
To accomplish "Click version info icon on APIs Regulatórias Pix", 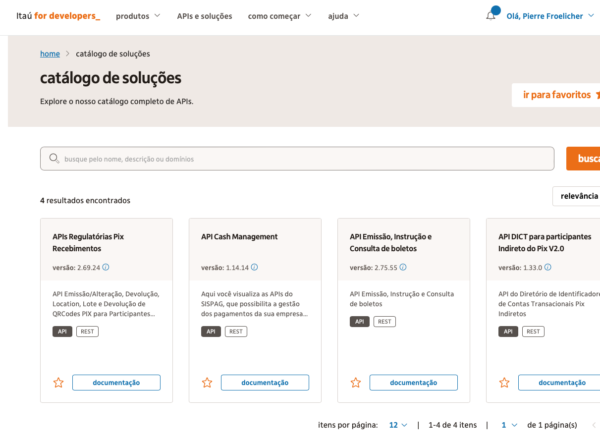I will 106,267.
